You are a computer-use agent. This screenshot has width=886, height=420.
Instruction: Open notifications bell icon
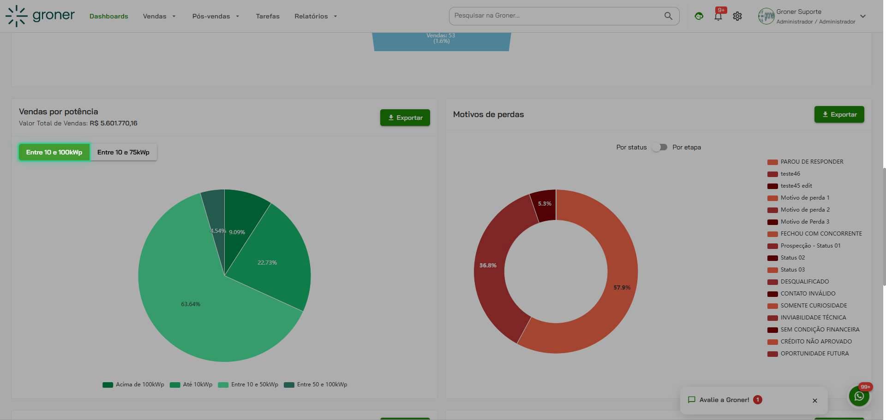click(718, 16)
